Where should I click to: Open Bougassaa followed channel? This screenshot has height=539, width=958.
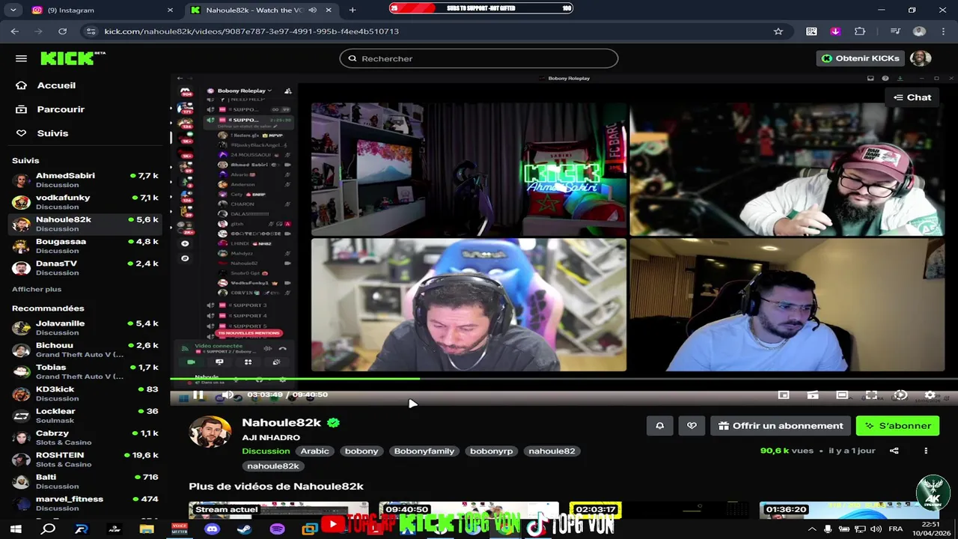(85, 246)
